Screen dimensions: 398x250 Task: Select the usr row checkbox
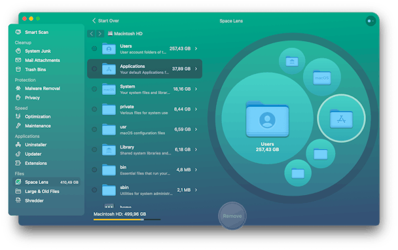point(94,129)
